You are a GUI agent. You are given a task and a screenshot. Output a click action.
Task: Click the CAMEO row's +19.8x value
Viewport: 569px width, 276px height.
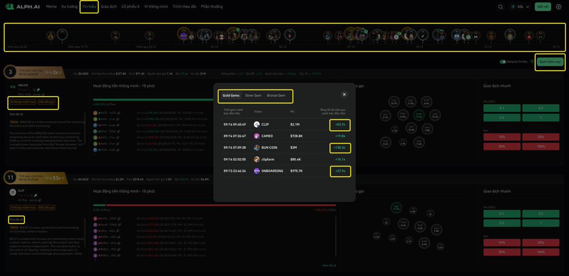[340, 136]
